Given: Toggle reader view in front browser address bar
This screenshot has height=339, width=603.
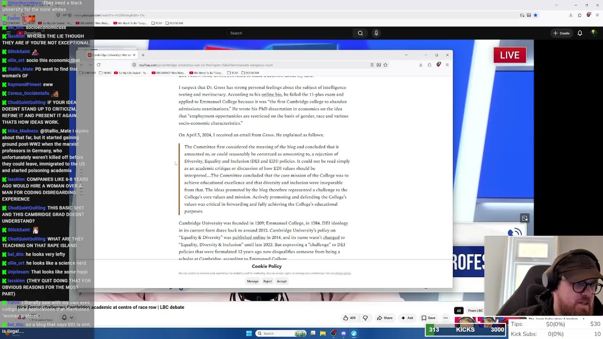Looking at the screenshot, I should pos(372,65).
